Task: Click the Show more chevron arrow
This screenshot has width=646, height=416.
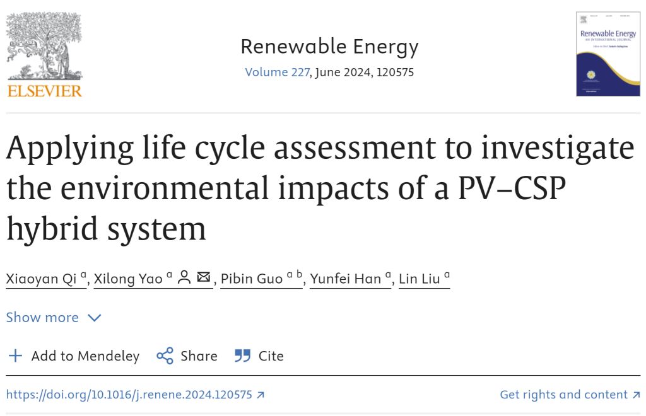Action: (x=95, y=318)
